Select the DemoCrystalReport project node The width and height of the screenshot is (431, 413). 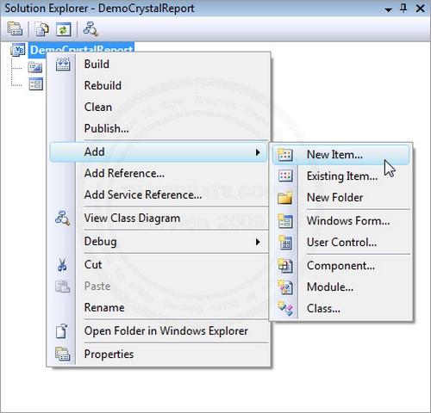click(82, 49)
